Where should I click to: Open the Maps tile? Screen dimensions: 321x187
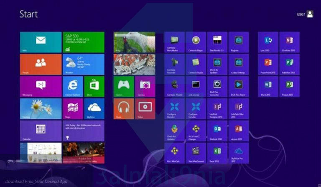coord(73,109)
